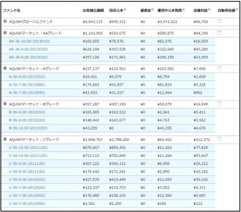This screenshot has width=241, height=212.
Task: Select the ¥4,943,137 investment amount cell
Action: coord(93,22)
